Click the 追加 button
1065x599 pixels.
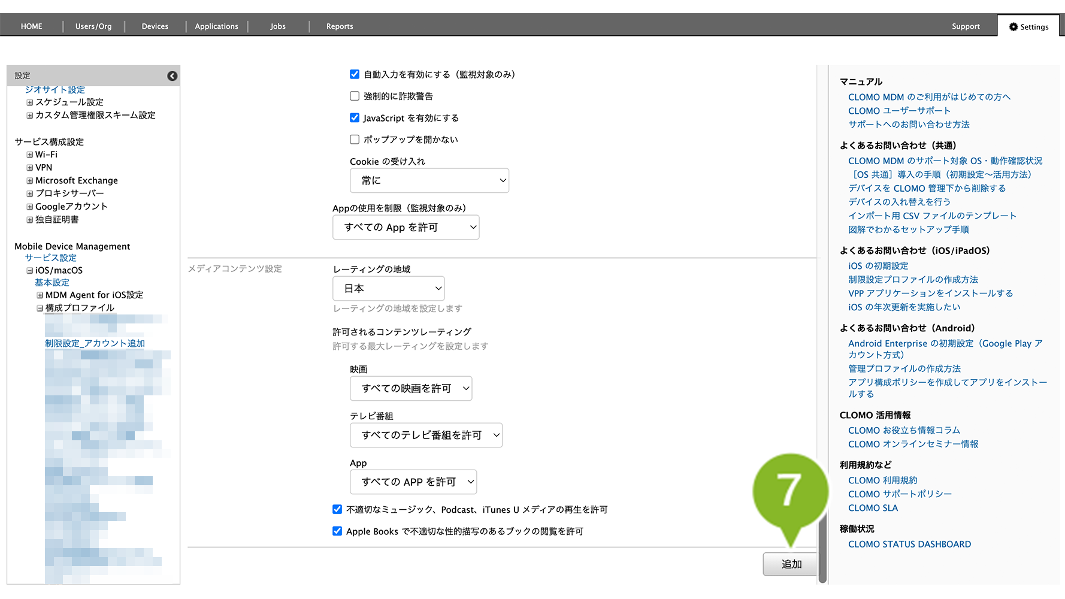pyautogui.click(x=790, y=564)
